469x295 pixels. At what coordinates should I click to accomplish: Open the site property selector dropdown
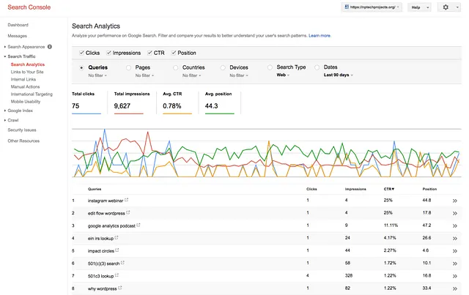[x=372, y=7]
